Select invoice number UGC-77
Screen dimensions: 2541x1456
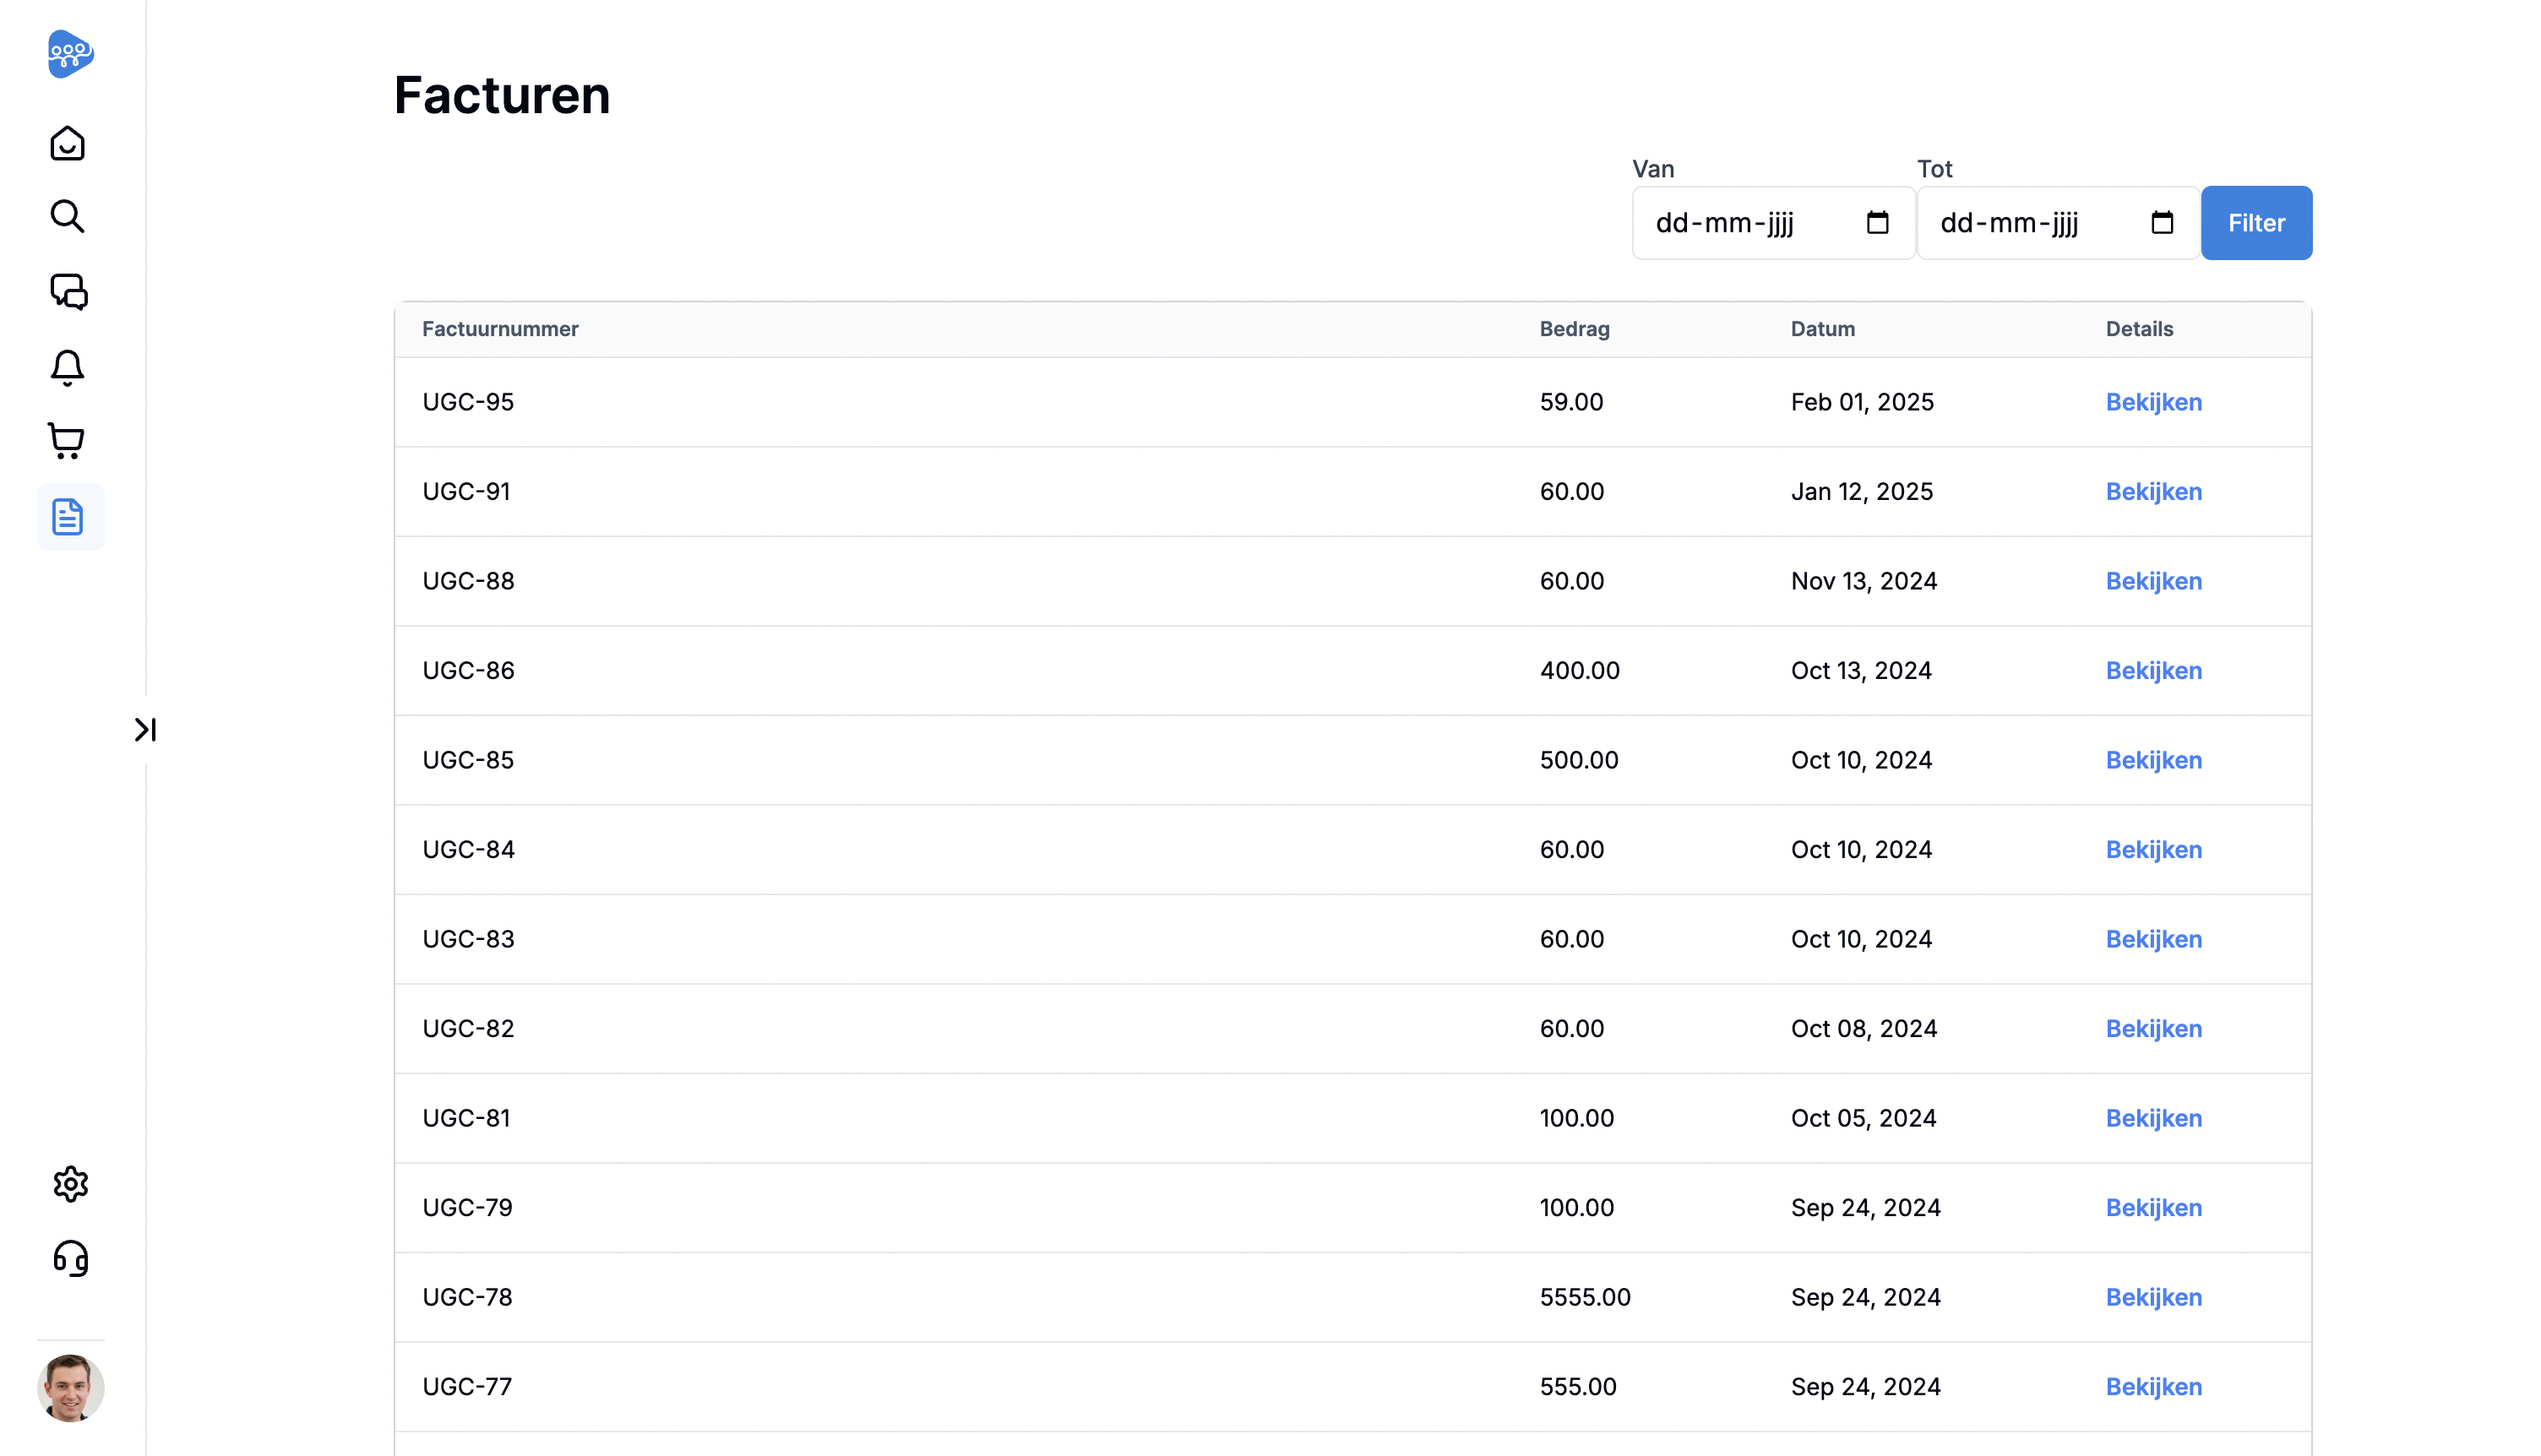tap(467, 1387)
